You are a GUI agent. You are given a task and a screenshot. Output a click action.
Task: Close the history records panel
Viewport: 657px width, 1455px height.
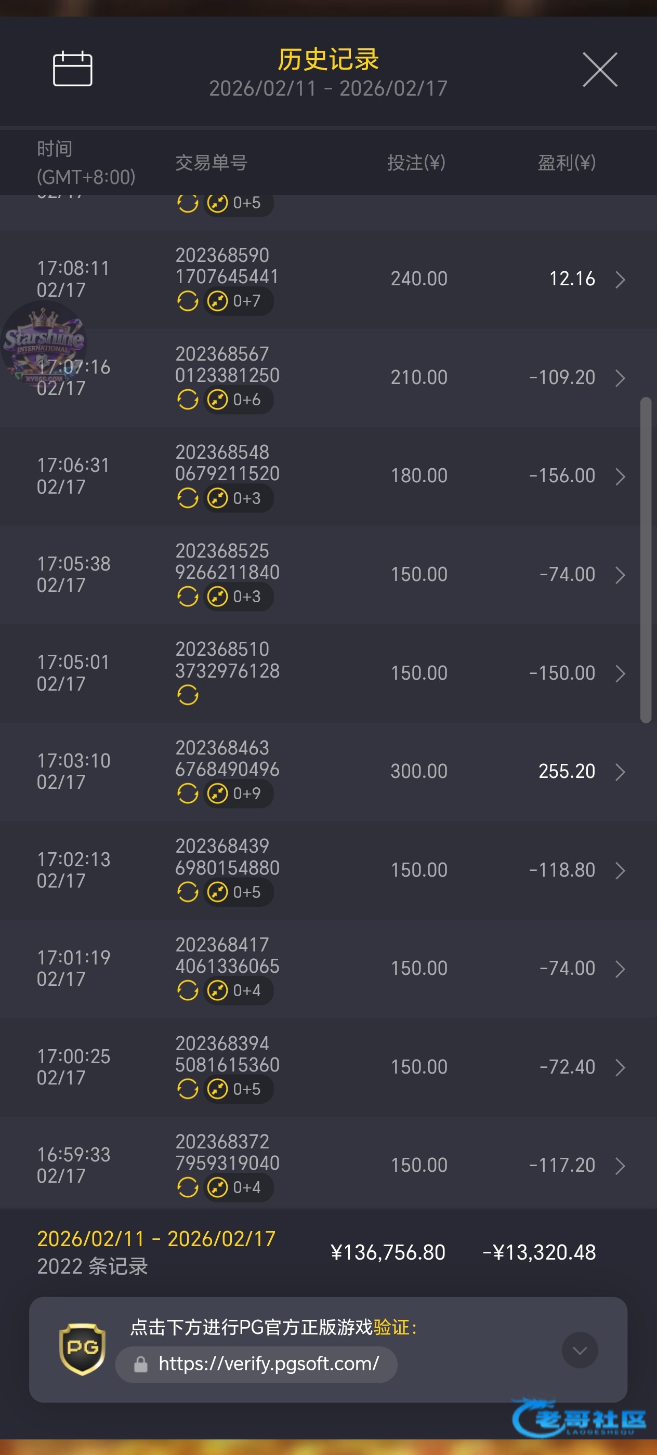point(599,70)
